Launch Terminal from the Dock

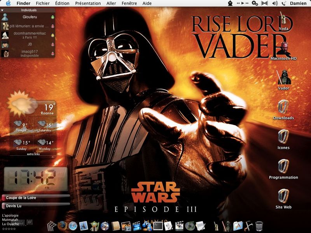[x=158, y=226]
